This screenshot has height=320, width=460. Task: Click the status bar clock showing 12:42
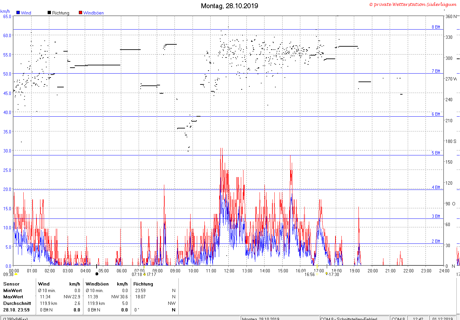pos(418,318)
